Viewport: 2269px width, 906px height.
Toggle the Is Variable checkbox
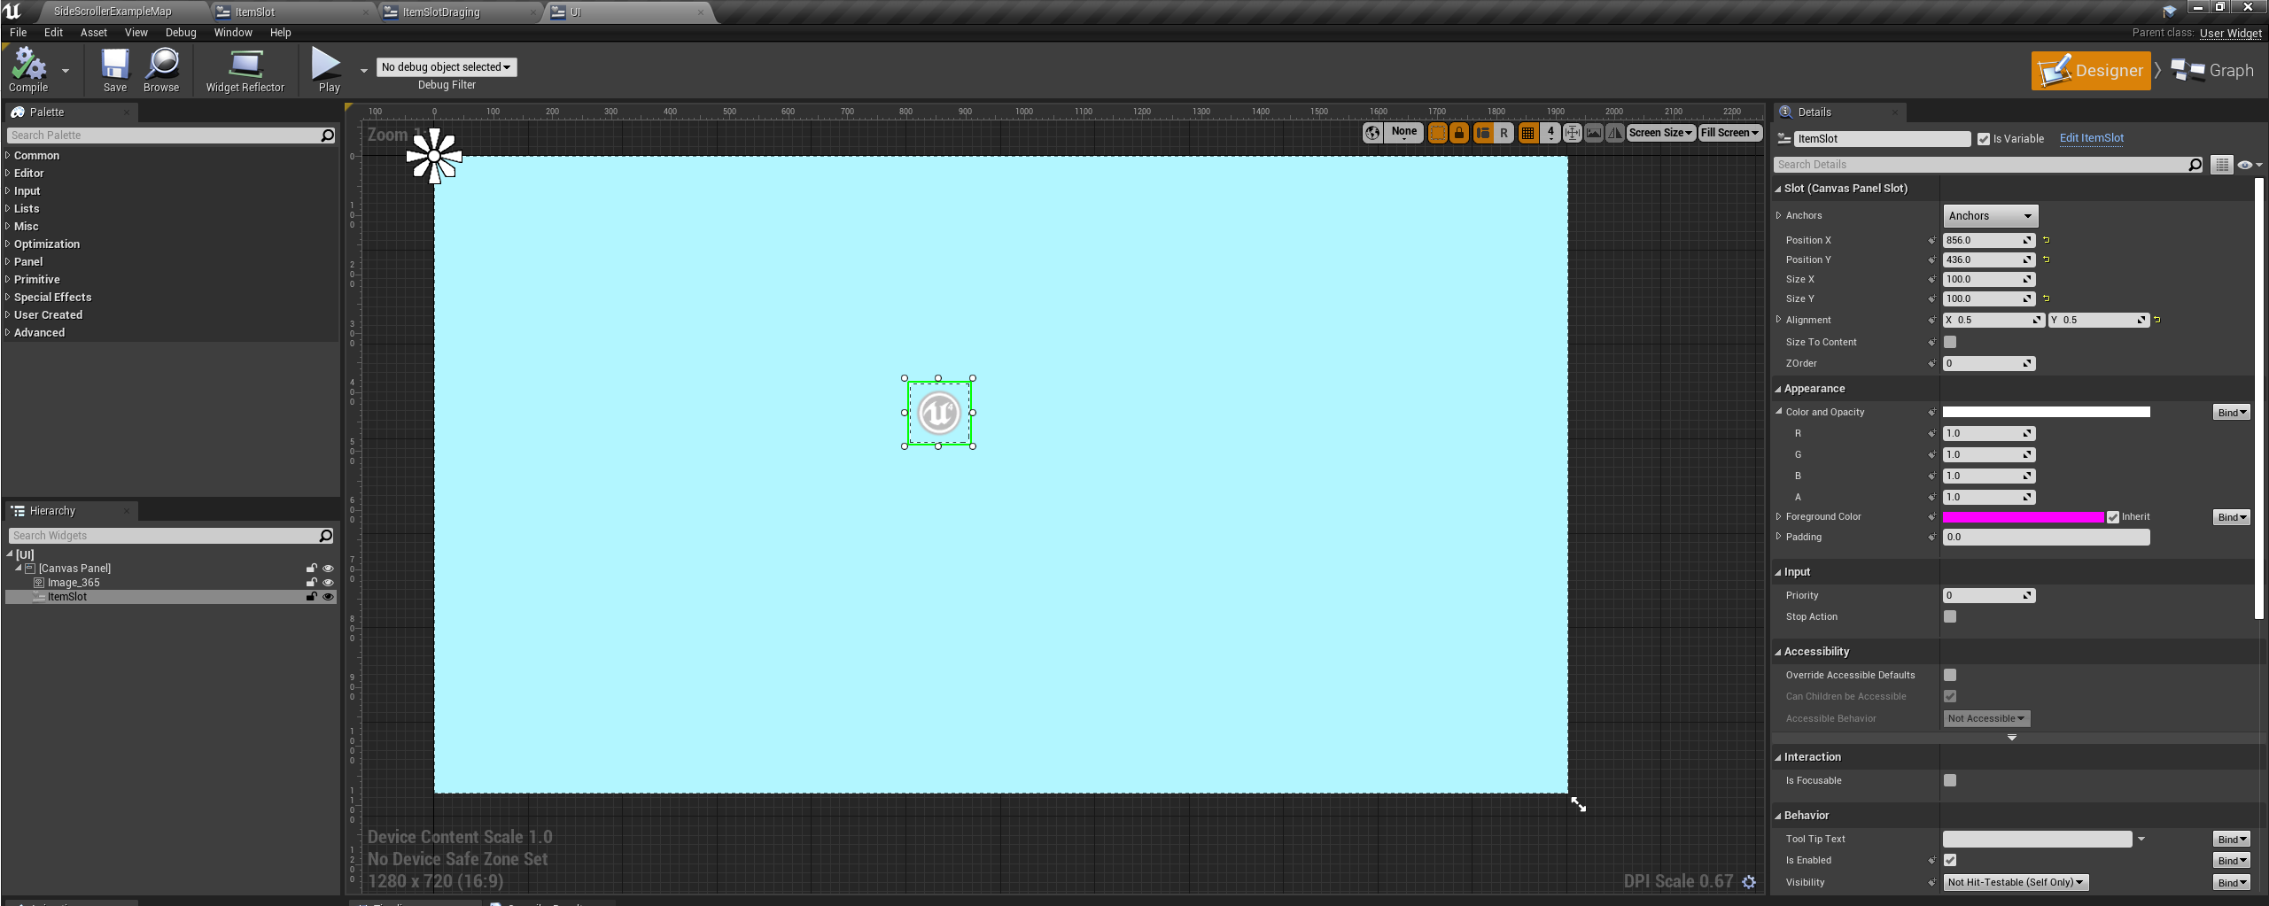tap(1984, 139)
